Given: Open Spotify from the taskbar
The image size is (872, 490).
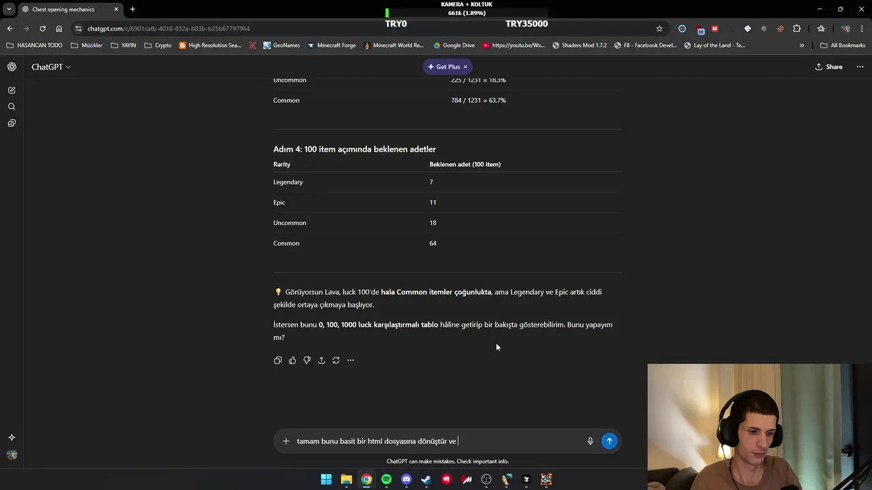Looking at the screenshot, I should (386, 480).
